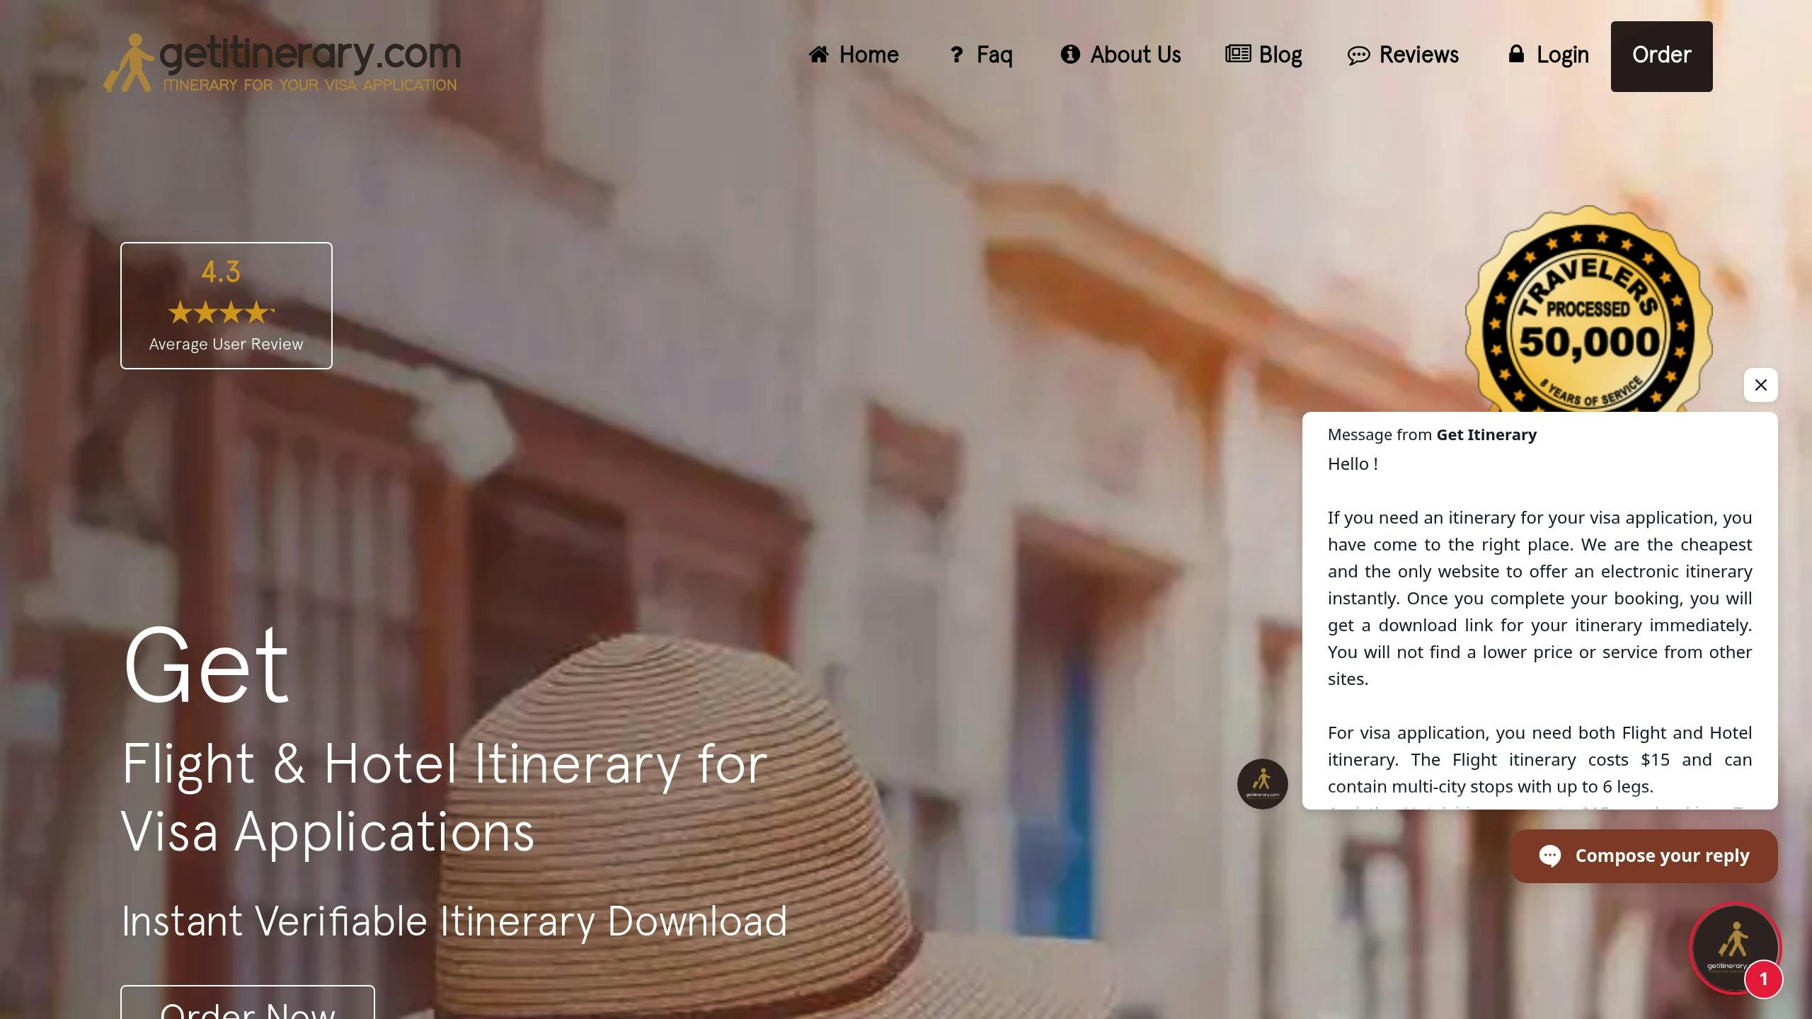Open the Blog menu item

tap(1263, 54)
